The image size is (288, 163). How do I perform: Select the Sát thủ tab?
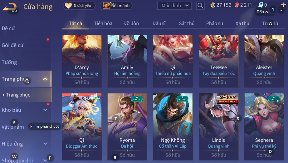pyautogui.click(x=187, y=23)
